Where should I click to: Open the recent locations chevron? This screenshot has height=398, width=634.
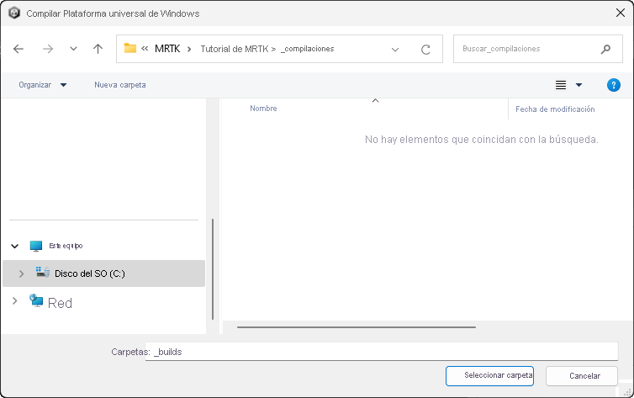click(73, 49)
